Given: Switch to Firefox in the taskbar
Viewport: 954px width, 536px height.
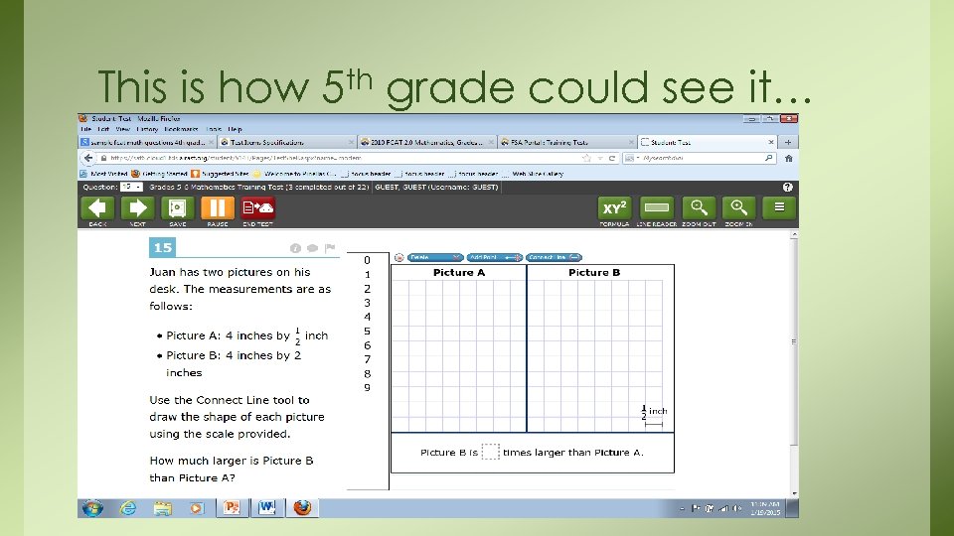Looking at the screenshot, I should 302,508.
